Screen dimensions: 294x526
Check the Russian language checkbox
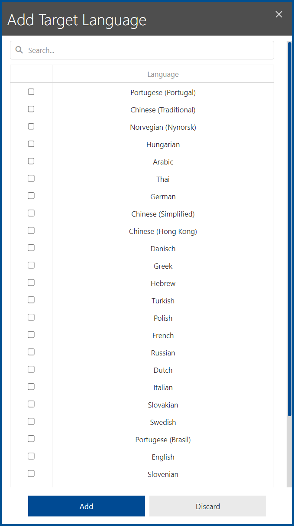[31, 352]
